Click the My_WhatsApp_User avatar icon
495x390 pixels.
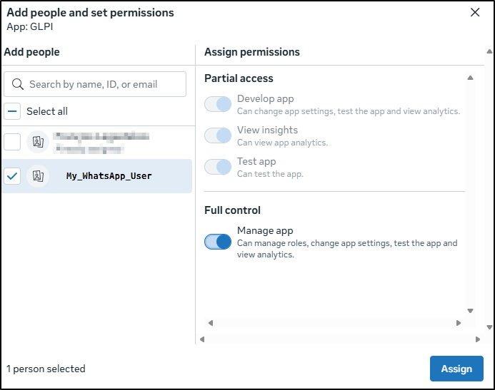[37, 176]
